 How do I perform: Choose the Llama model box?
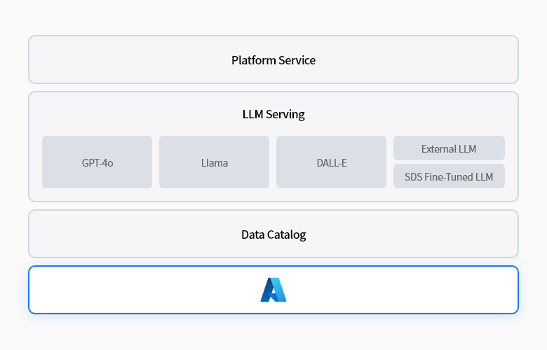[214, 162]
